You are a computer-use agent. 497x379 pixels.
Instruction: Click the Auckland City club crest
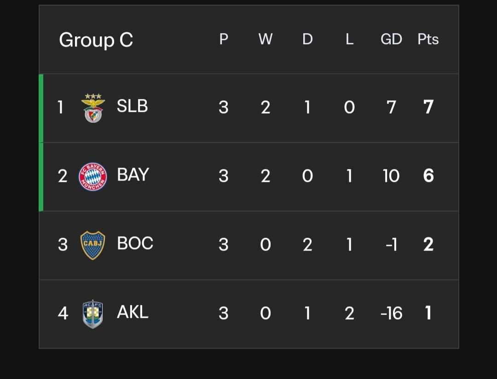93,314
